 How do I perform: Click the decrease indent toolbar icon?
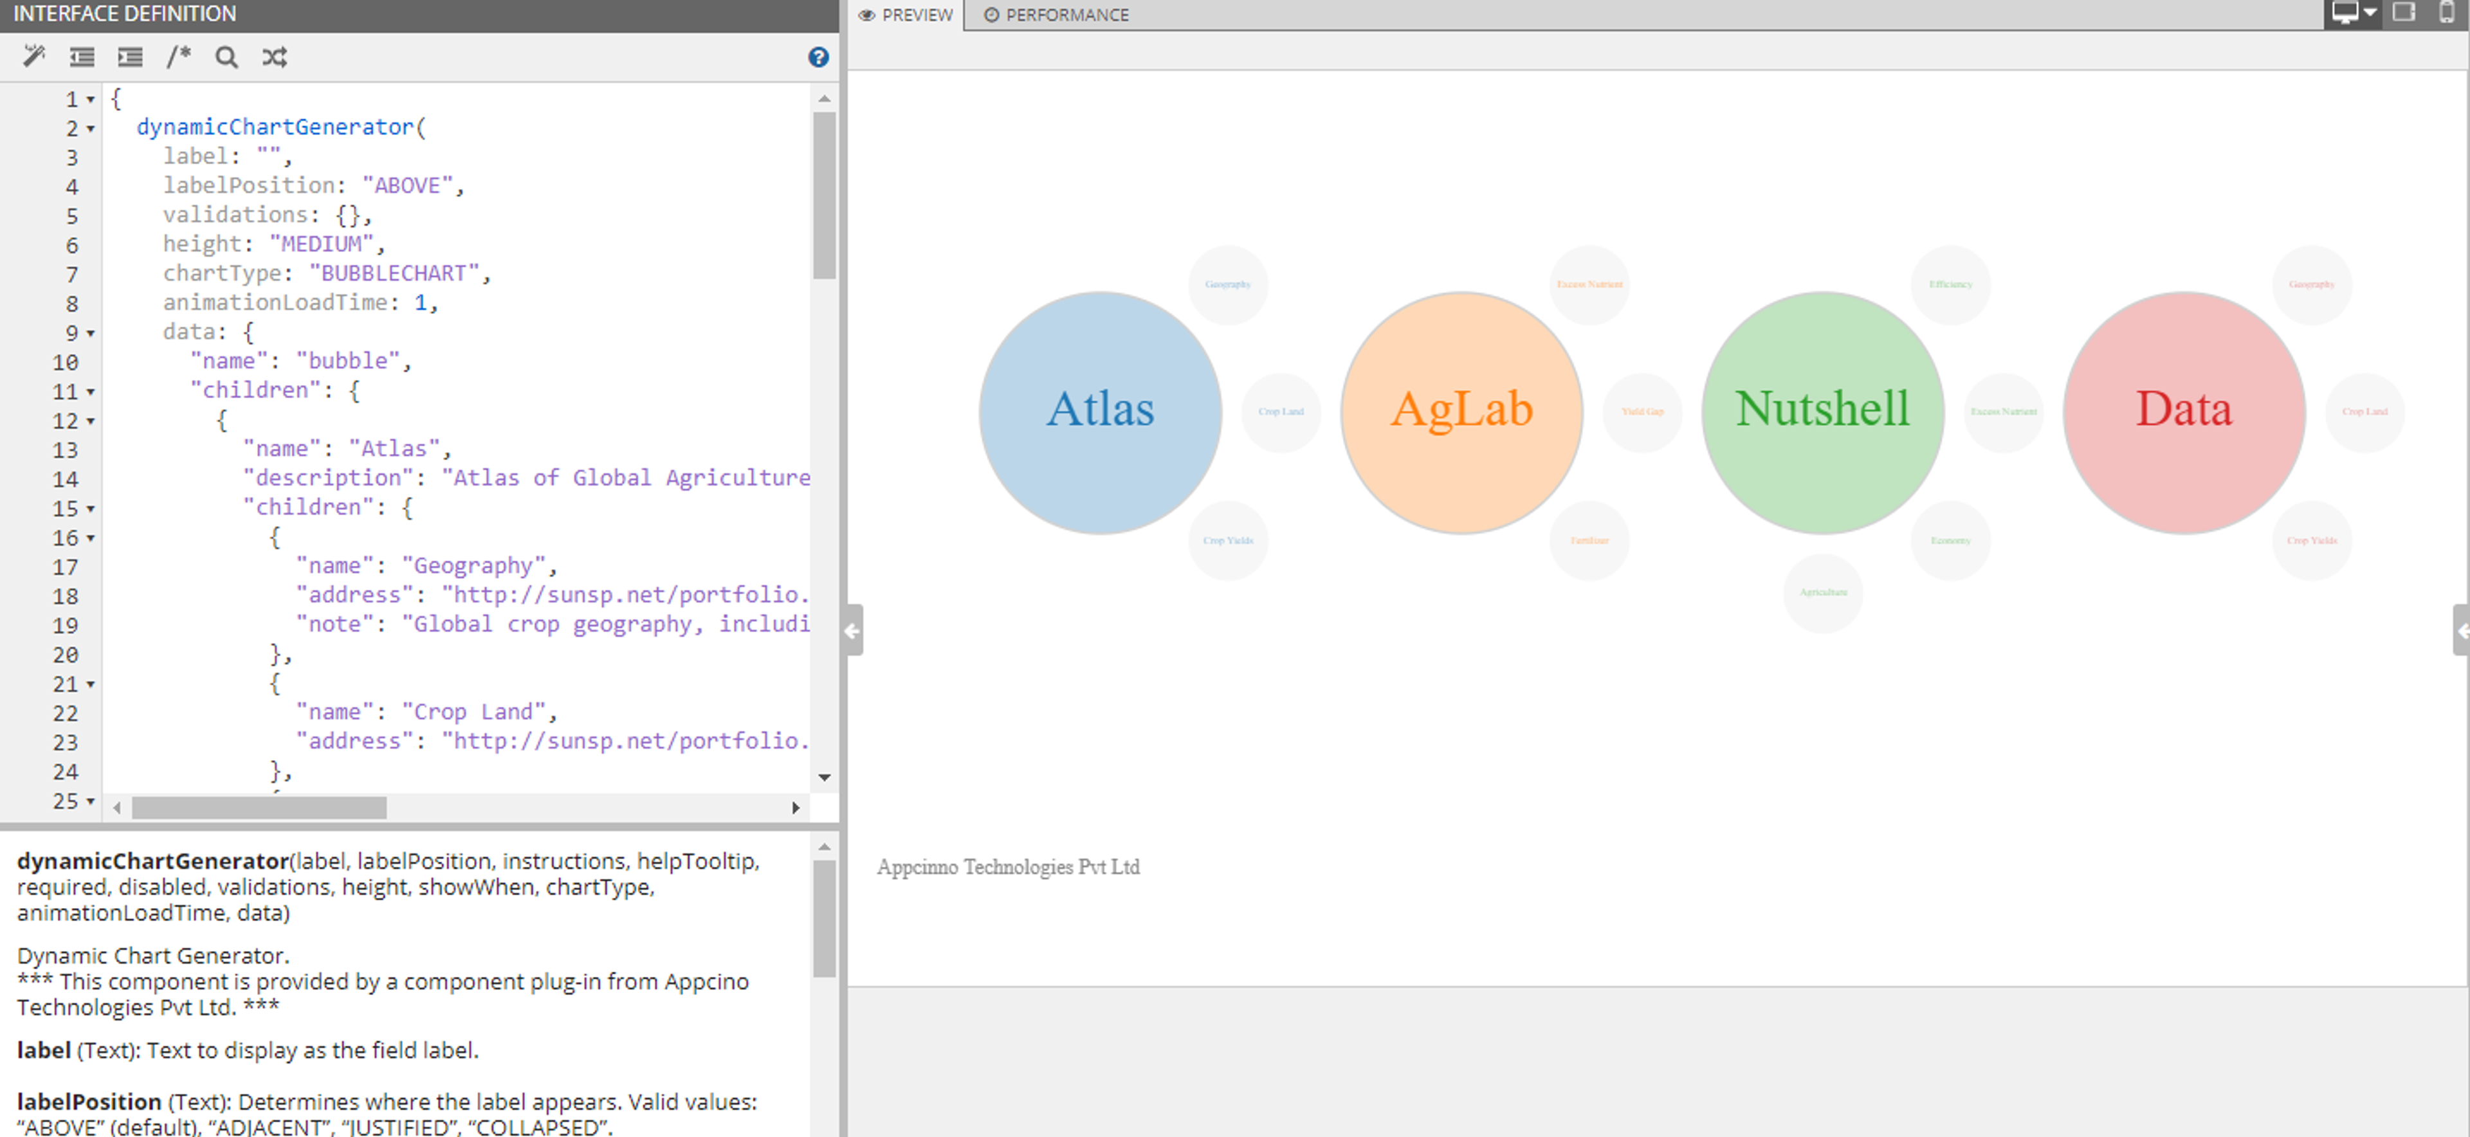(82, 57)
